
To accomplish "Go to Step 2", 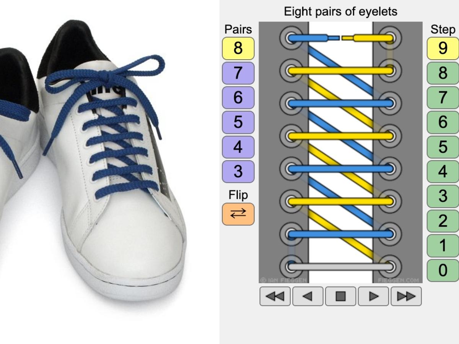I will [x=443, y=221].
